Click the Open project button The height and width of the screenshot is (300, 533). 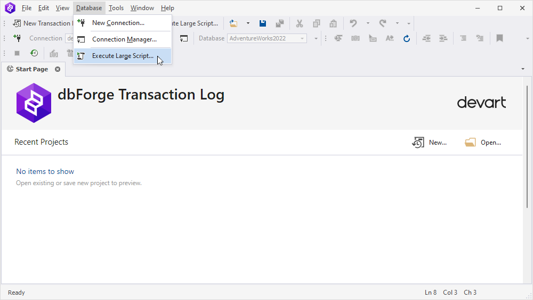(483, 143)
